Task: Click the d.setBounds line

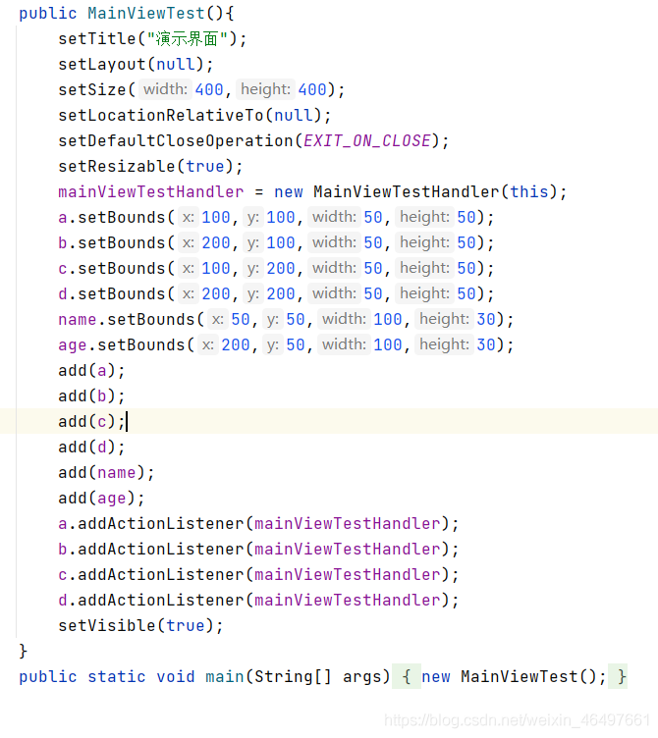Action: point(276,293)
